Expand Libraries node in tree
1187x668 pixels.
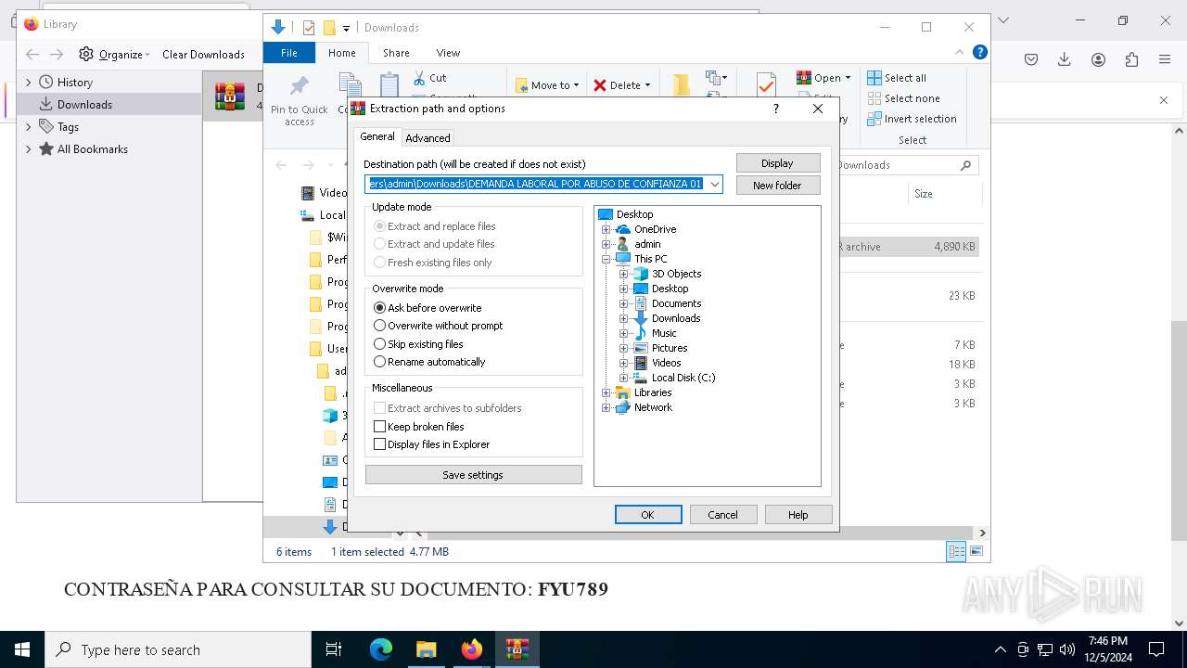click(606, 392)
